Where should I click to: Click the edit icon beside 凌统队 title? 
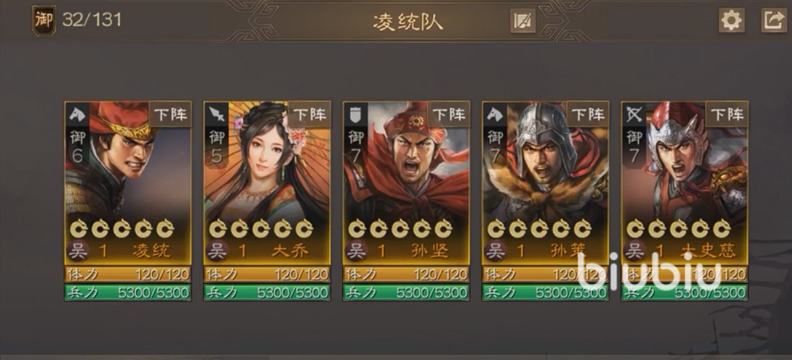(523, 22)
